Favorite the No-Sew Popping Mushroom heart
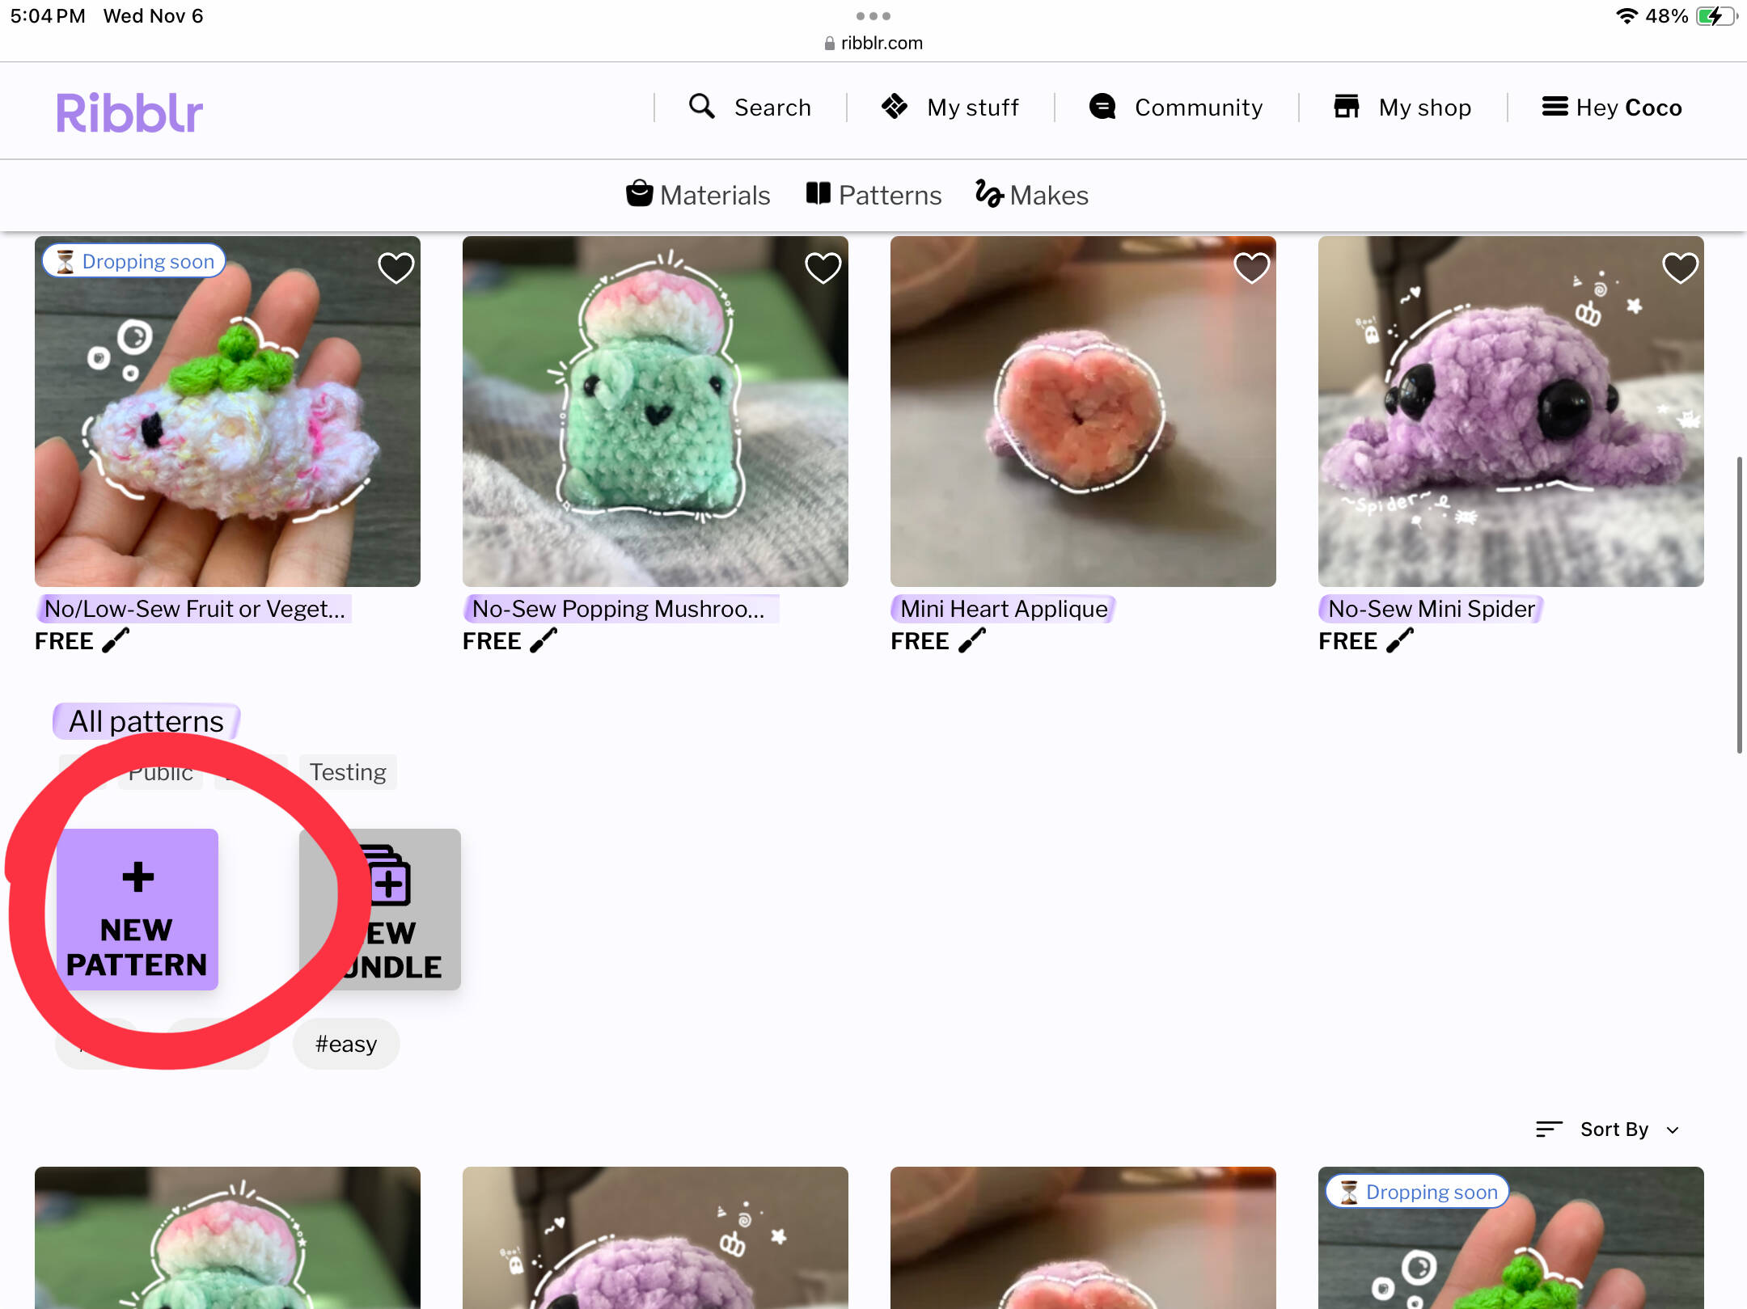 click(823, 268)
